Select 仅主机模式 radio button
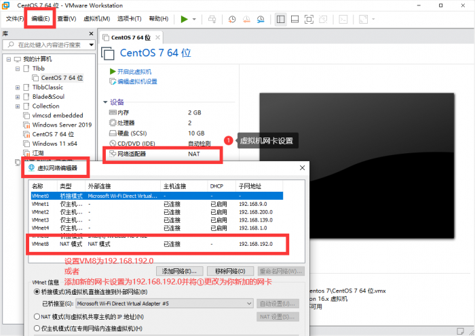The image size is (475, 336). tap(37, 329)
